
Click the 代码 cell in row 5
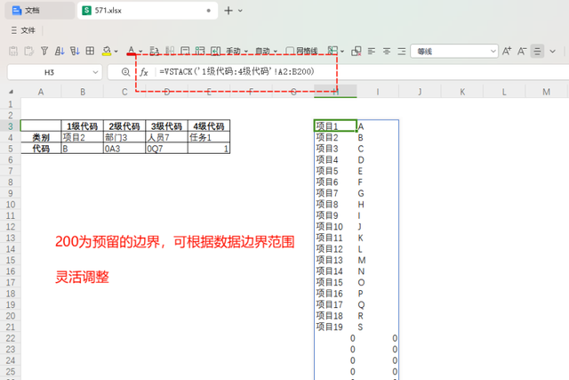(41, 149)
